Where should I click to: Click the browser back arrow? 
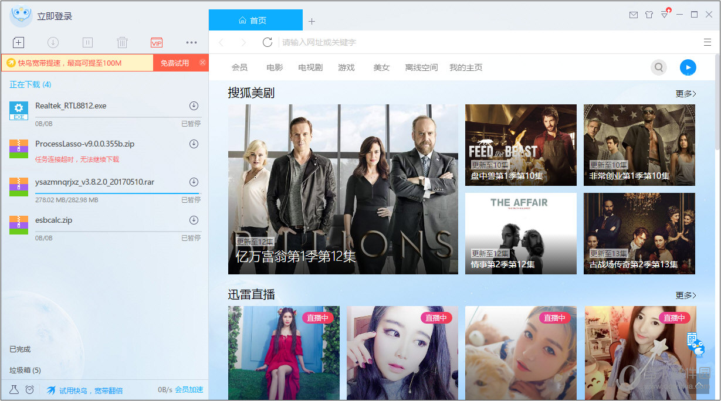coord(221,42)
